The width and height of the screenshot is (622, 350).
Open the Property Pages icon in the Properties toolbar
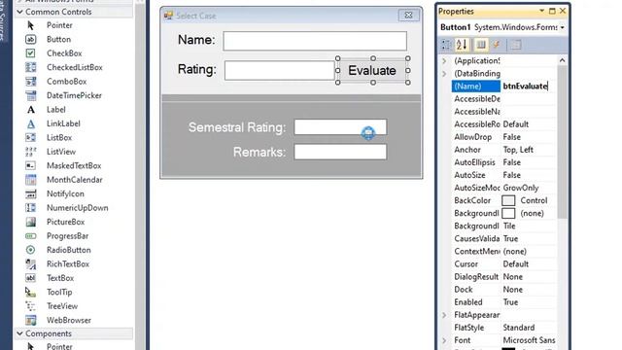coord(516,45)
